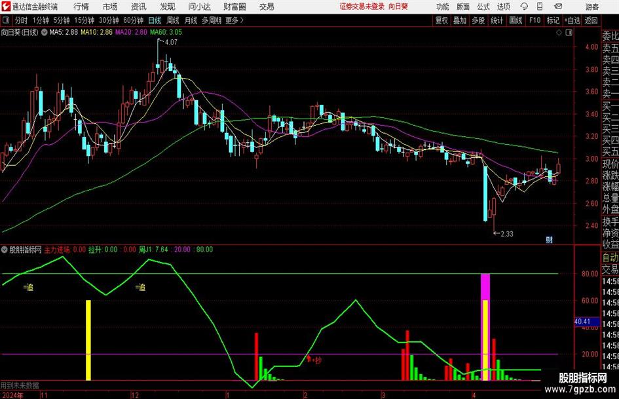Viewport: 619px width, 399px height.
Task: Switch to the 30分钟 period
Action: [109, 20]
